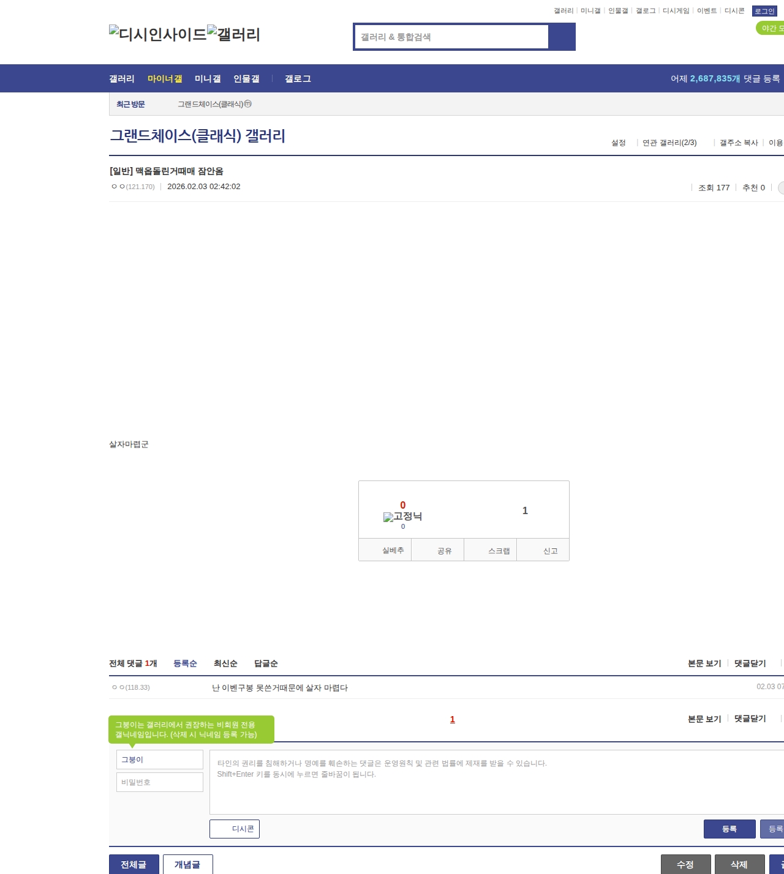Focus the 비밀번호 password input field
The height and width of the screenshot is (874, 784).
coord(160,782)
